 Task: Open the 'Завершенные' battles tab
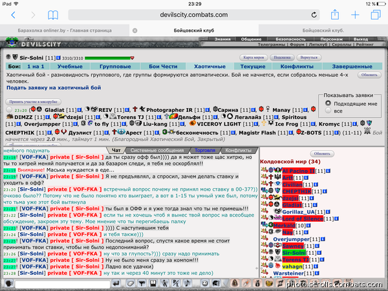pyautogui.click(x=352, y=67)
